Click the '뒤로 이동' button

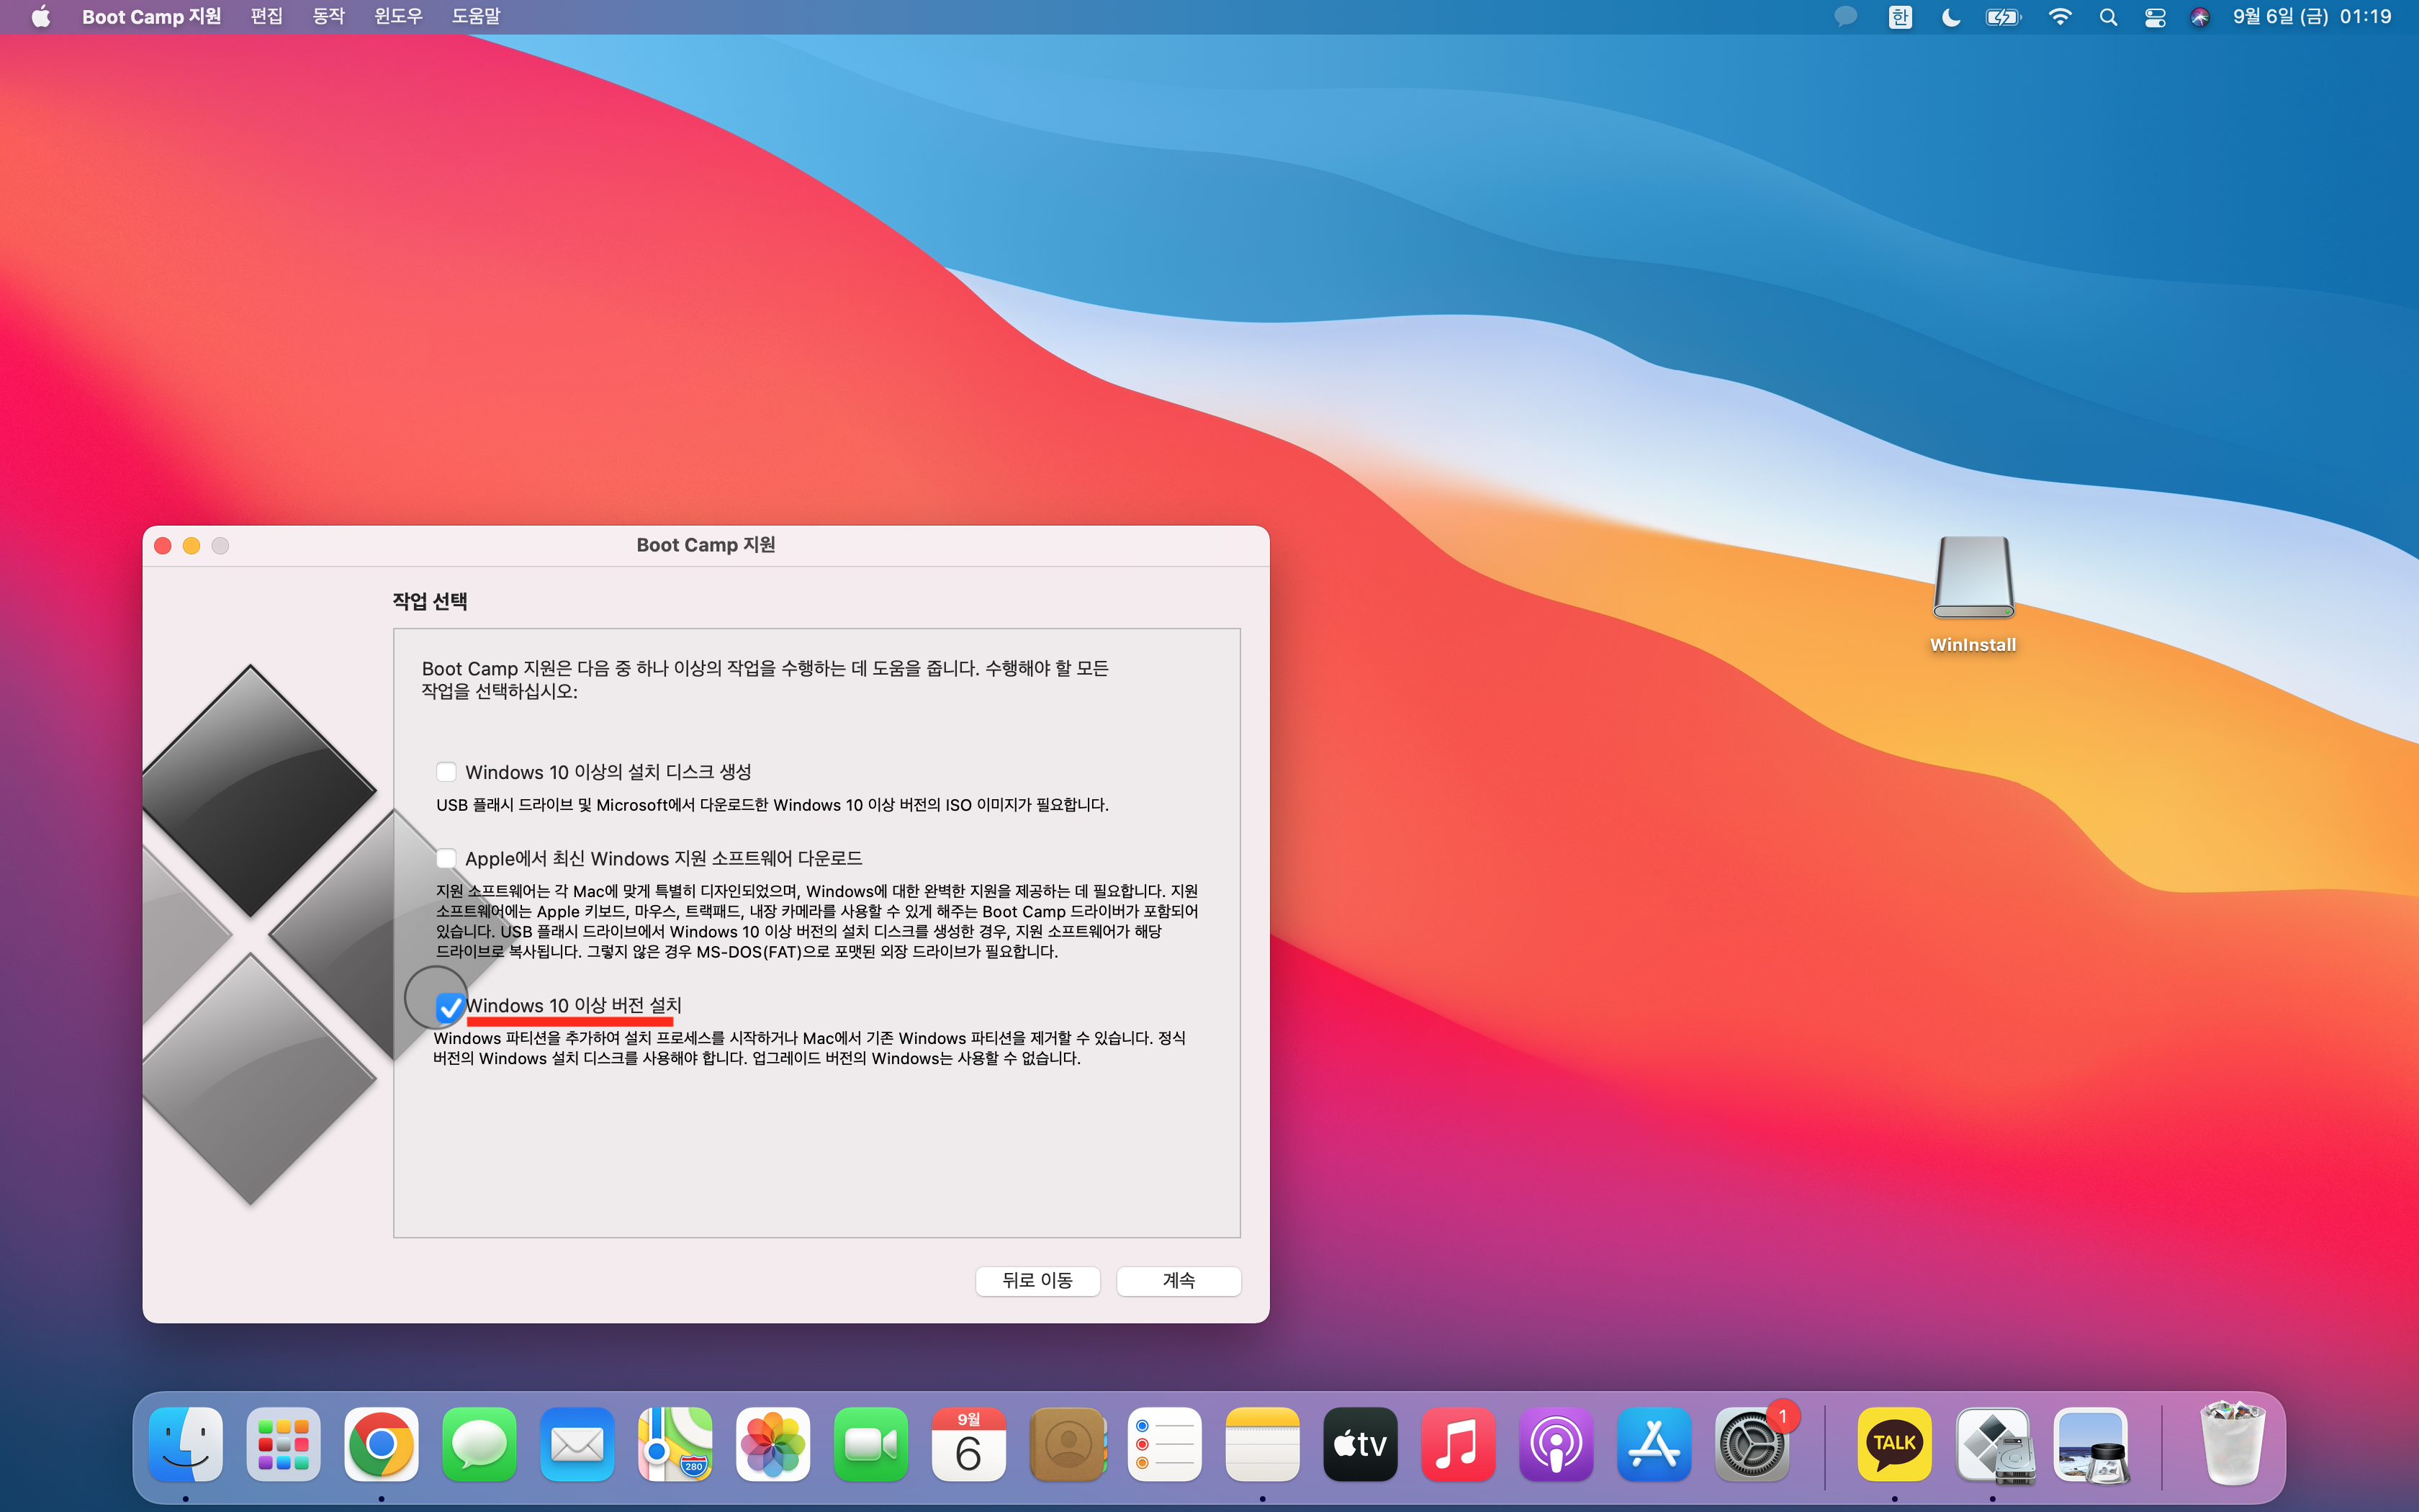click(1037, 1281)
